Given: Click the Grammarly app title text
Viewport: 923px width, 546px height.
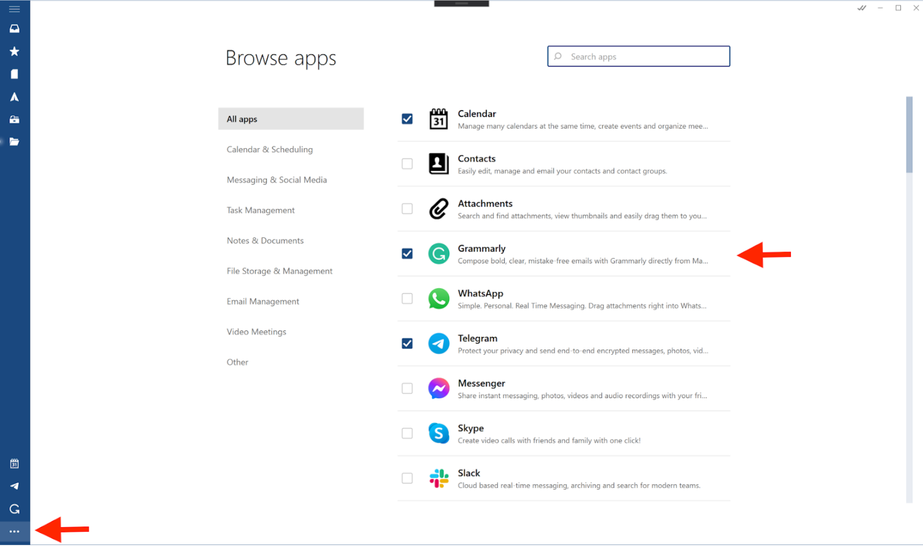Looking at the screenshot, I should (x=482, y=249).
